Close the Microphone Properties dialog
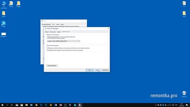 coord(108,29)
